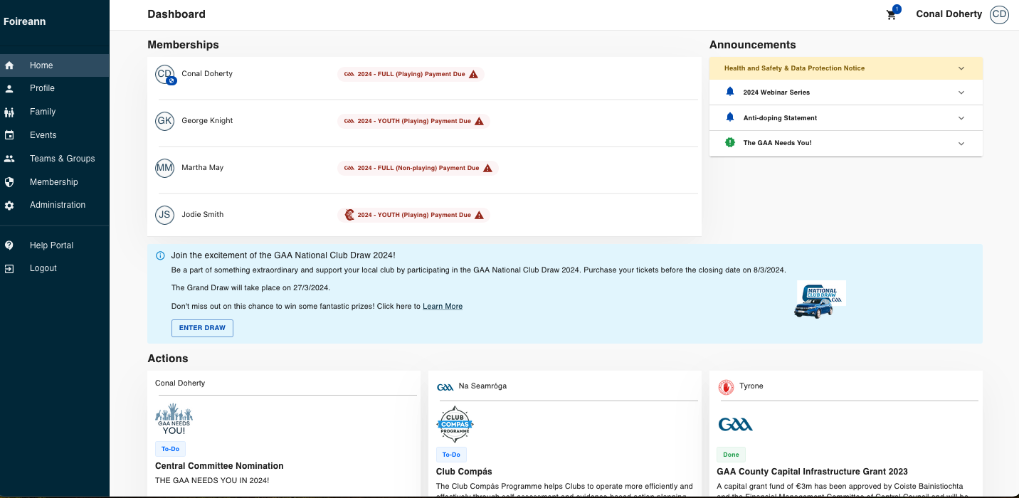
Task: Click the GAA logo in Tyrone card
Action: coord(736,425)
